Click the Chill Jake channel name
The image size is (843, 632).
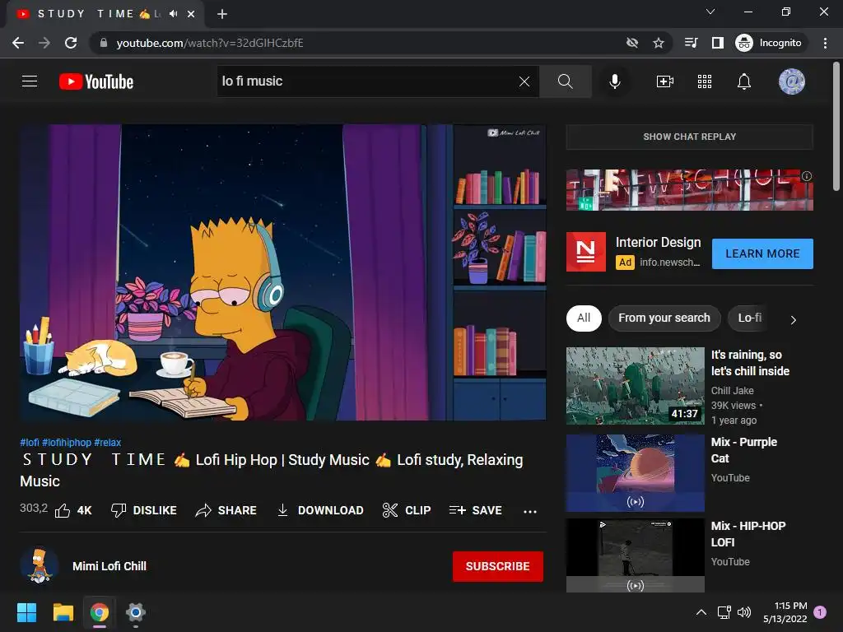(732, 391)
